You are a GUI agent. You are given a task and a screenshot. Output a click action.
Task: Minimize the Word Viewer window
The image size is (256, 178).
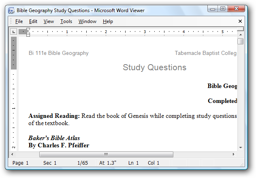[x=213, y=9]
